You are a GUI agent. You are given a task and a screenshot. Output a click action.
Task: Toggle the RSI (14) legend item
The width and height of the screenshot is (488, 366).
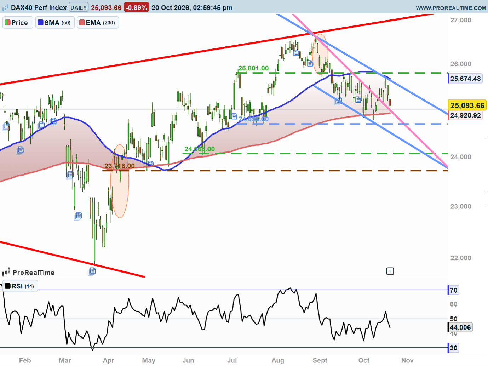(x=20, y=286)
